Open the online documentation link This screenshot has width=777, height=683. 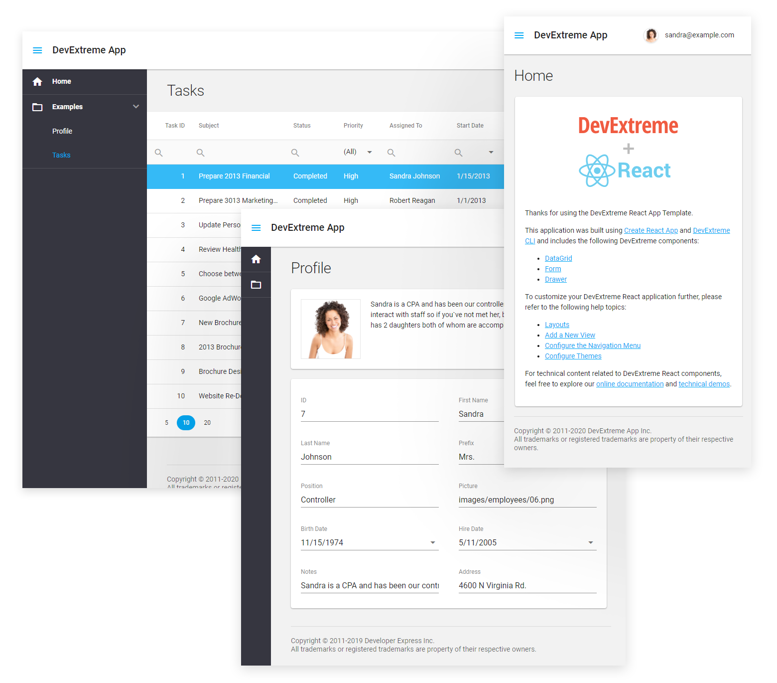[630, 384]
